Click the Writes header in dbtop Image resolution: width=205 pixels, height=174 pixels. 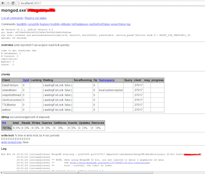pos(36,123)
